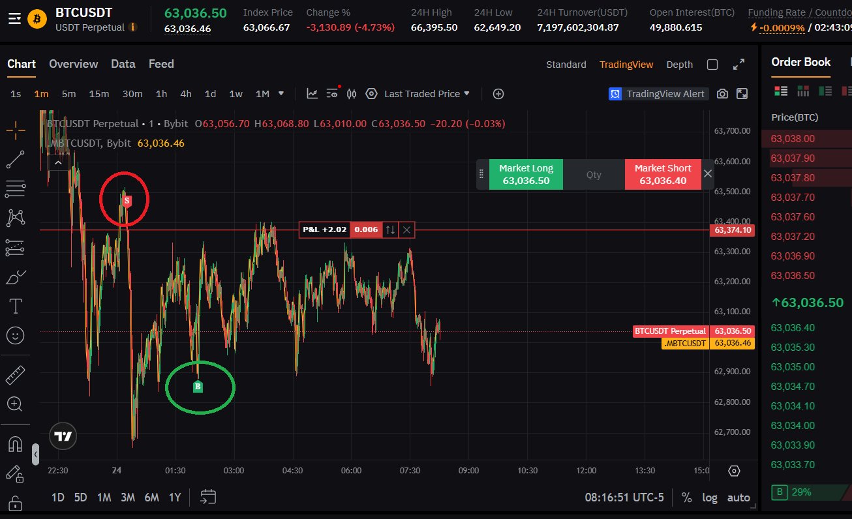Click the add indicator plus icon

point(498,94)
